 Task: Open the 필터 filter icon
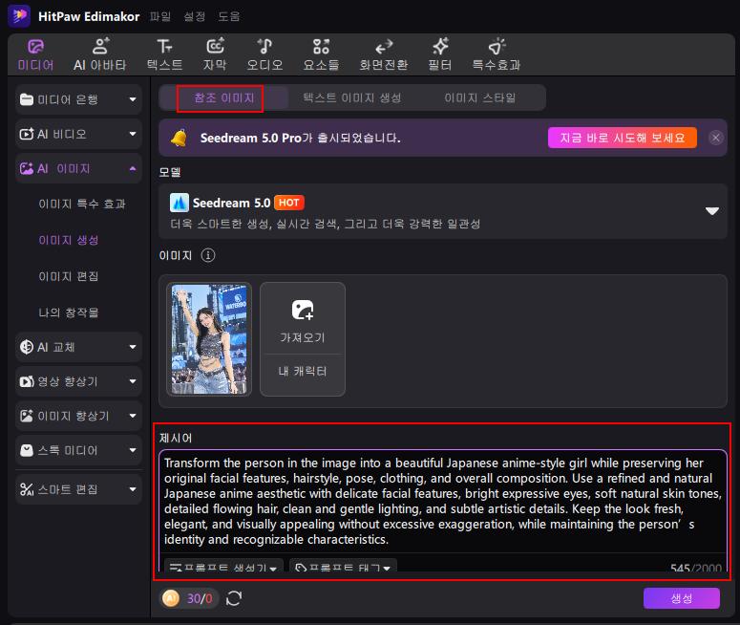coord(440,55)
